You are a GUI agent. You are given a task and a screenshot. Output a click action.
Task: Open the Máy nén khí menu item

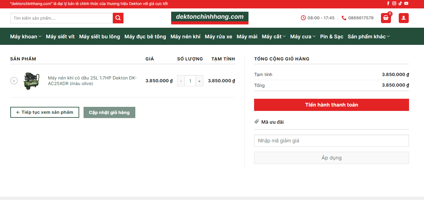point(185,36)
